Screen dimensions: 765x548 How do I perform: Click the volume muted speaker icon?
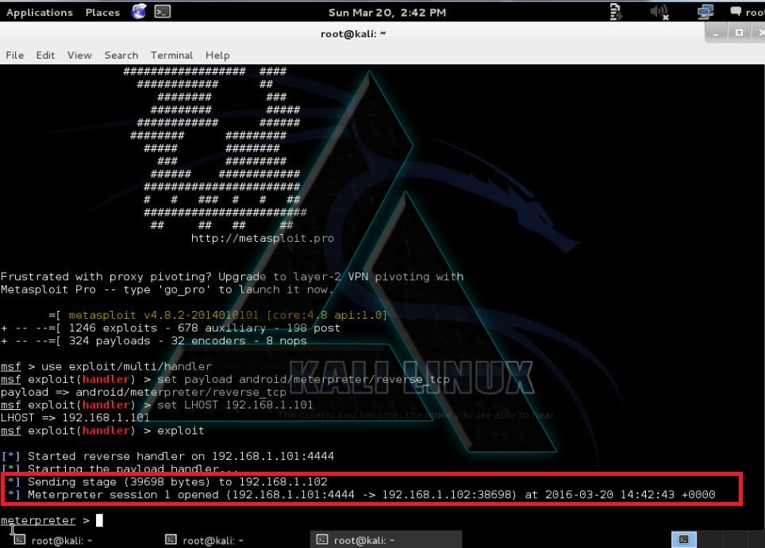[659, 12]
